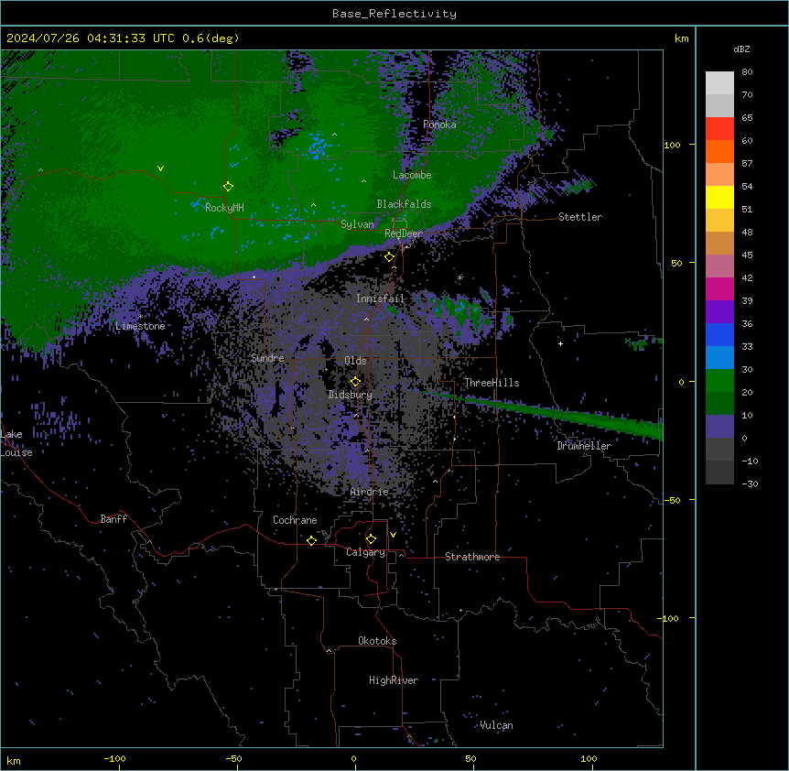
Task: Click the Lacombe city label
Action: coord(412,175)
